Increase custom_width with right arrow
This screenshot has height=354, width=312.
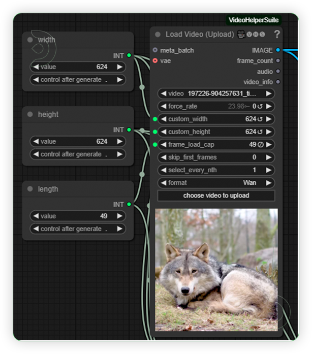tap(269, 119)
